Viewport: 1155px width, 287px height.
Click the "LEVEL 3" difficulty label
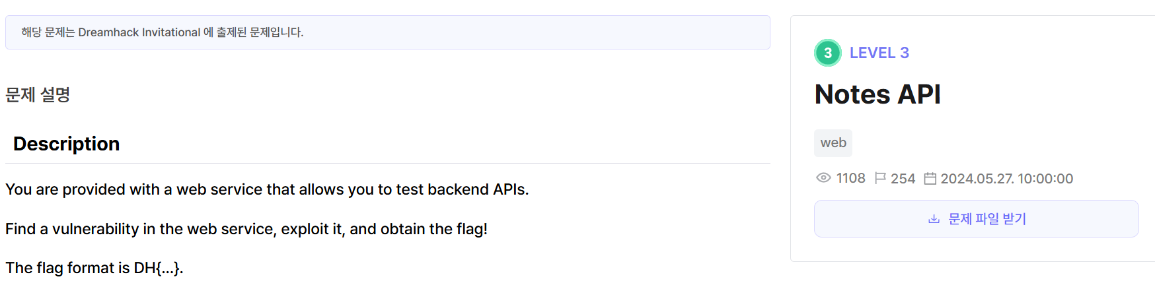879,53
